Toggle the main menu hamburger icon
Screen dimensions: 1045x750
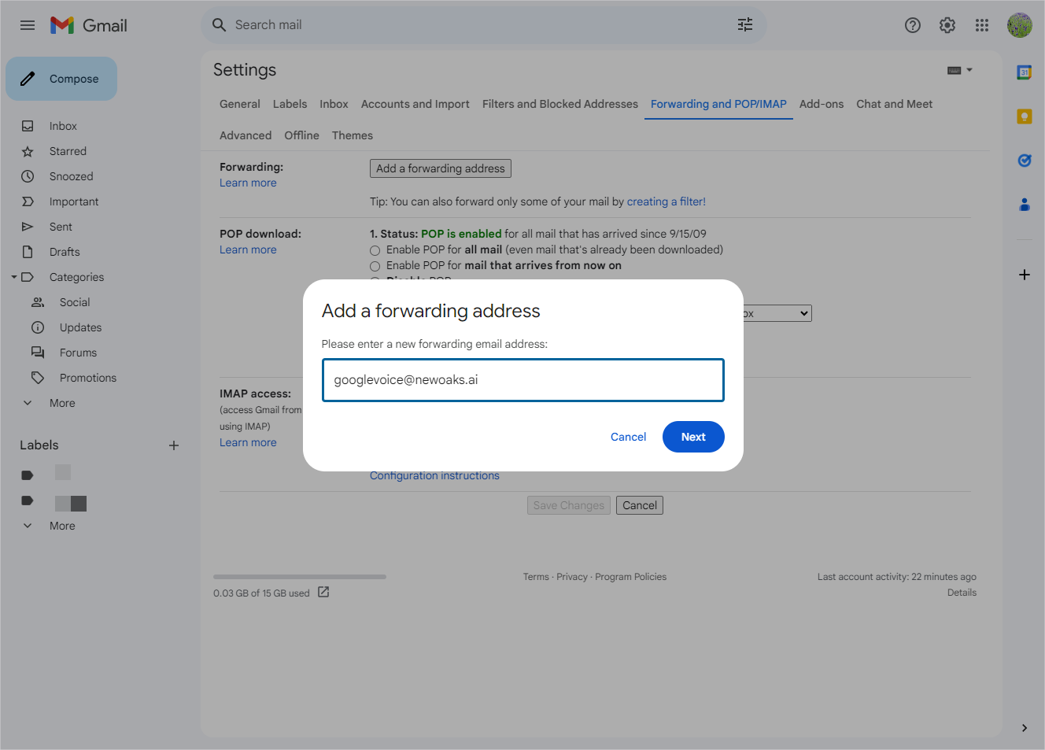pyautogui.click(x=28, y=25)
